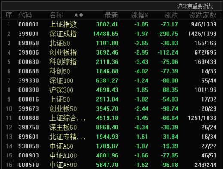Sort by the 代码 column header
The image size is (223, 169).
[25, 15]
